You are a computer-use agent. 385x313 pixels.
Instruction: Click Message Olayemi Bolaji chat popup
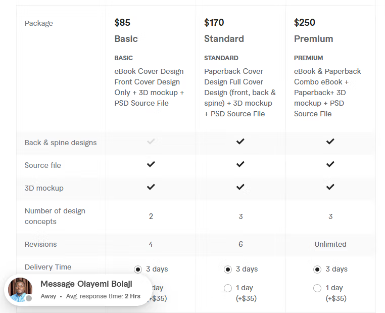click(x=78, y=290)
